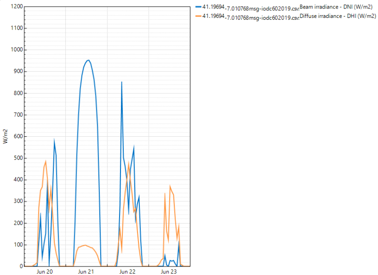Click the blue DNI legend line swatch
This screenshot has width=378, height=275.
(x=198, y=7)
